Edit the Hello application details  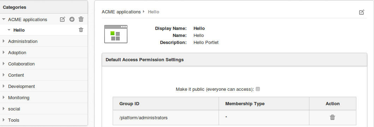(x=362, y=12)
